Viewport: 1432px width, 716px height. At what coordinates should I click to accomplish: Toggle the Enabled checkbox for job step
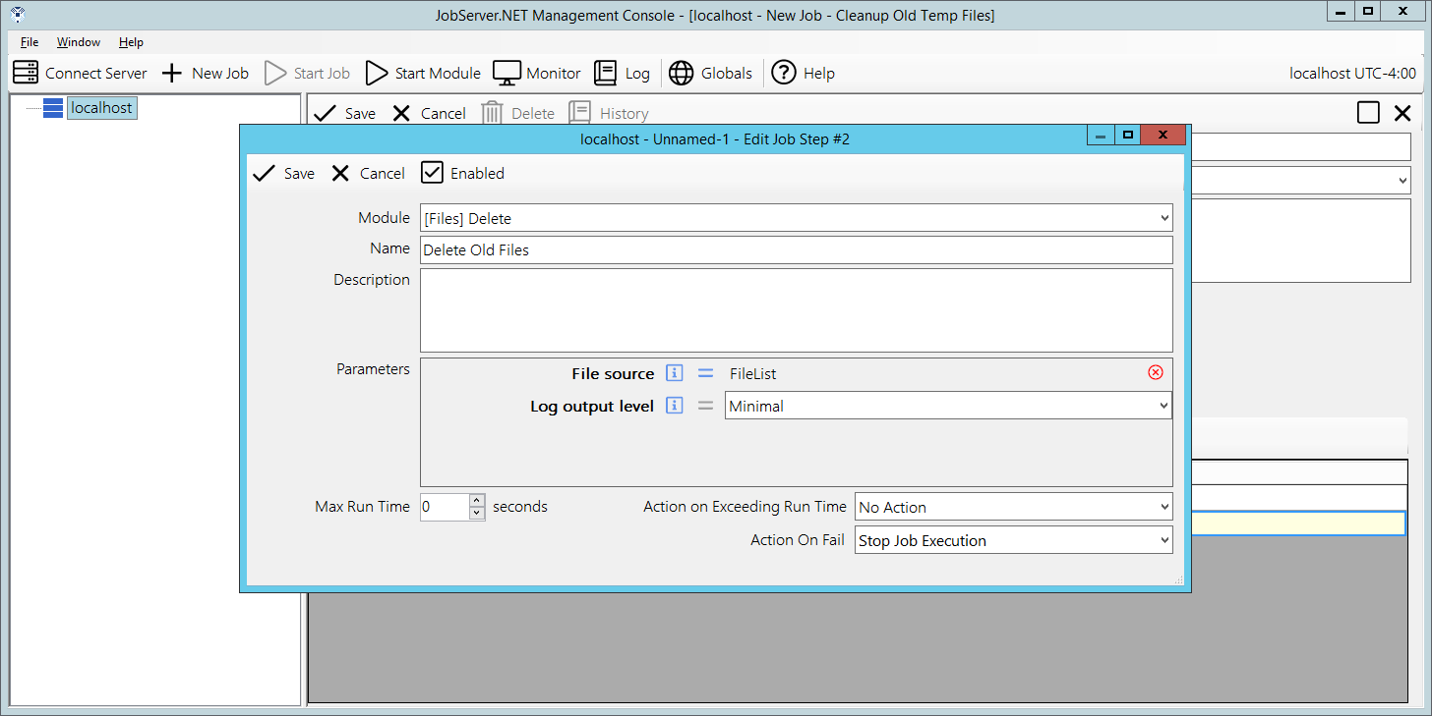pos(432,173)
